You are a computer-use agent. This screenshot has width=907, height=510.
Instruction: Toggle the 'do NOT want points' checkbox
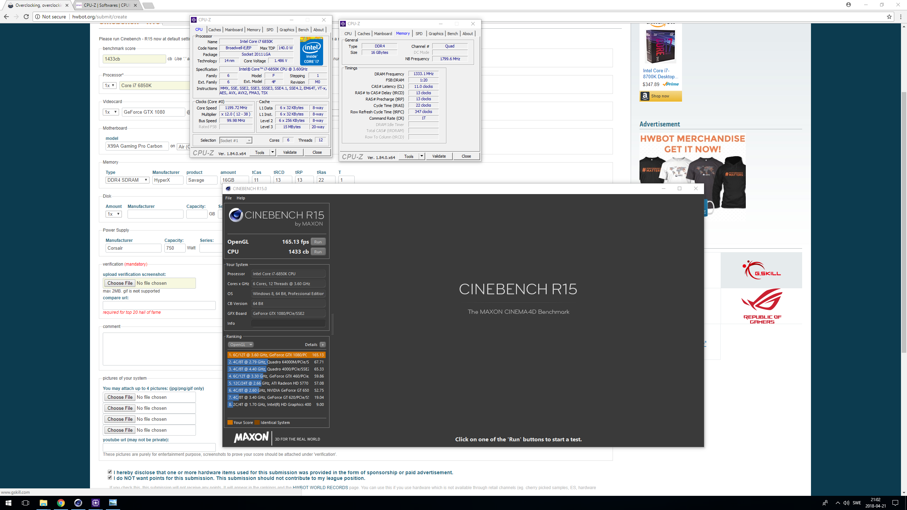[x=110, y=478]
